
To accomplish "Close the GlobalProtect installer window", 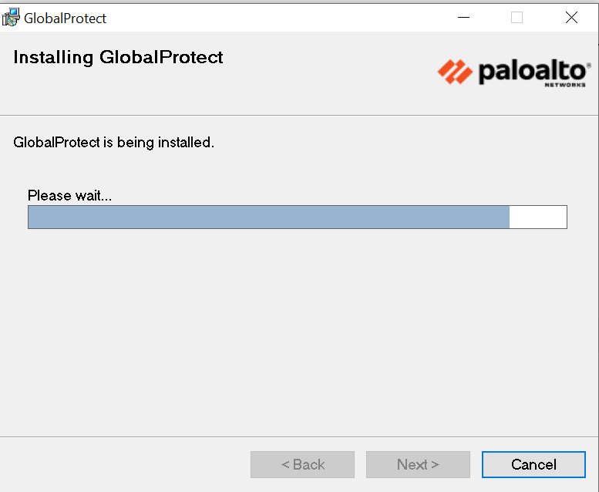I will (571, 17).
